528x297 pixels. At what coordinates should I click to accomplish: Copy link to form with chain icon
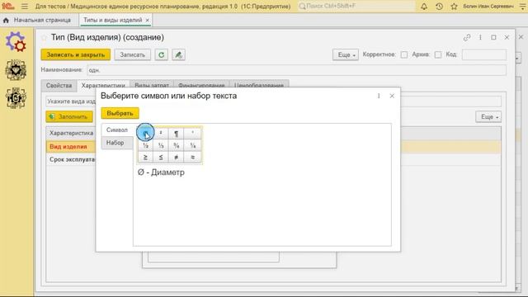(467, 37)
